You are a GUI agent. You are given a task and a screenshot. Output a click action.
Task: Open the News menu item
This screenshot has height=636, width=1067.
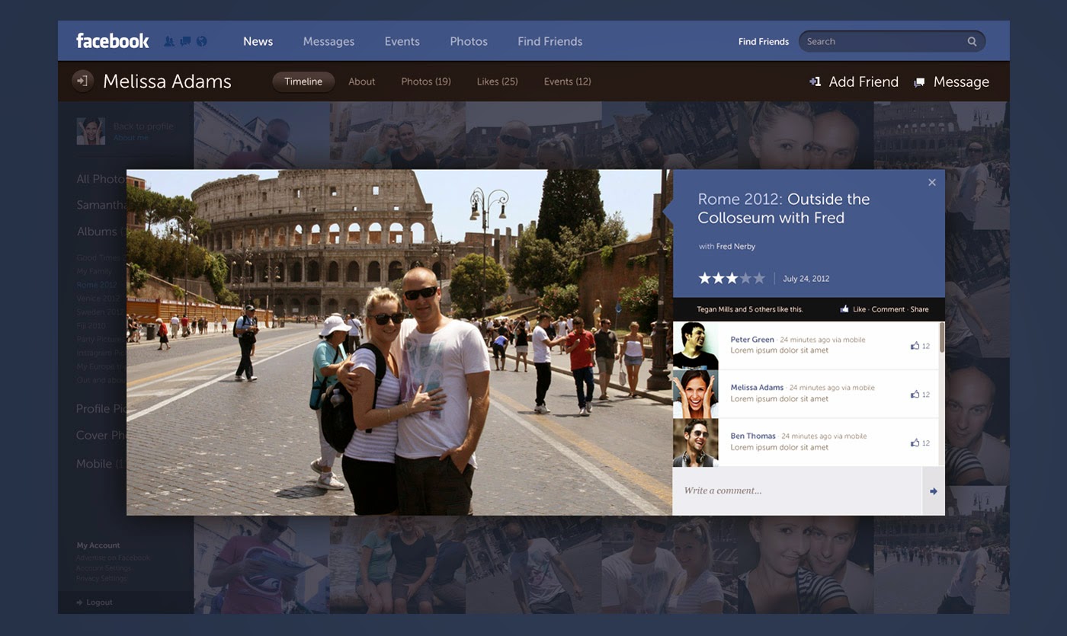pyautogui.click(x=258, y=42)
